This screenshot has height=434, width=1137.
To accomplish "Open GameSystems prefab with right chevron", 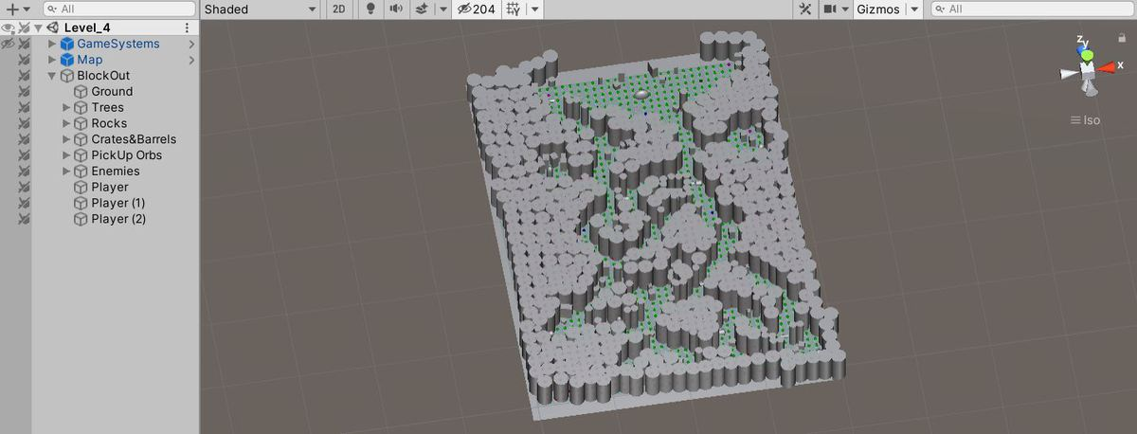I will 191,44.
